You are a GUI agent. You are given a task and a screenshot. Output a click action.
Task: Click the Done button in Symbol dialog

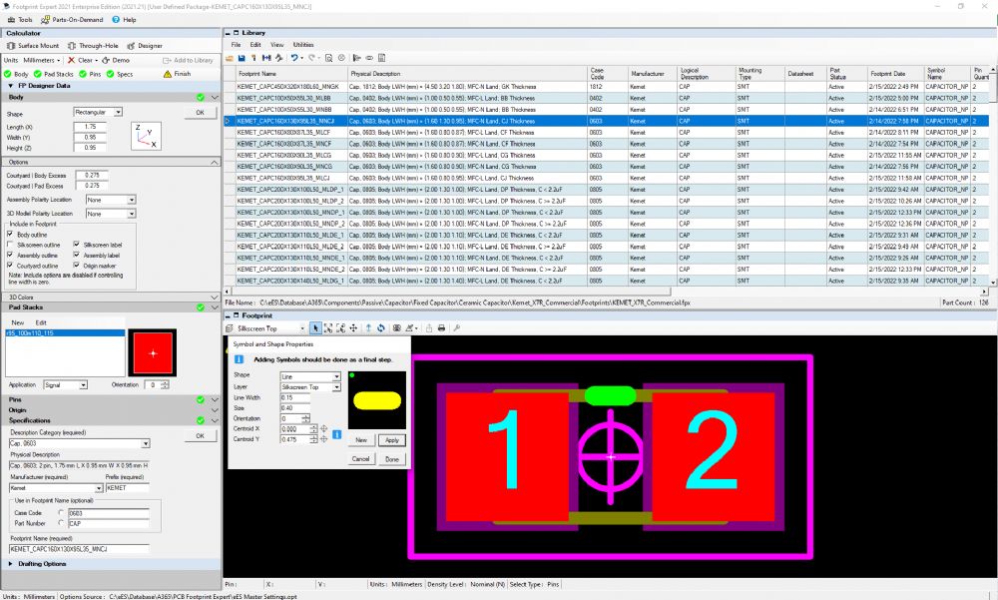tap(392, 458)
